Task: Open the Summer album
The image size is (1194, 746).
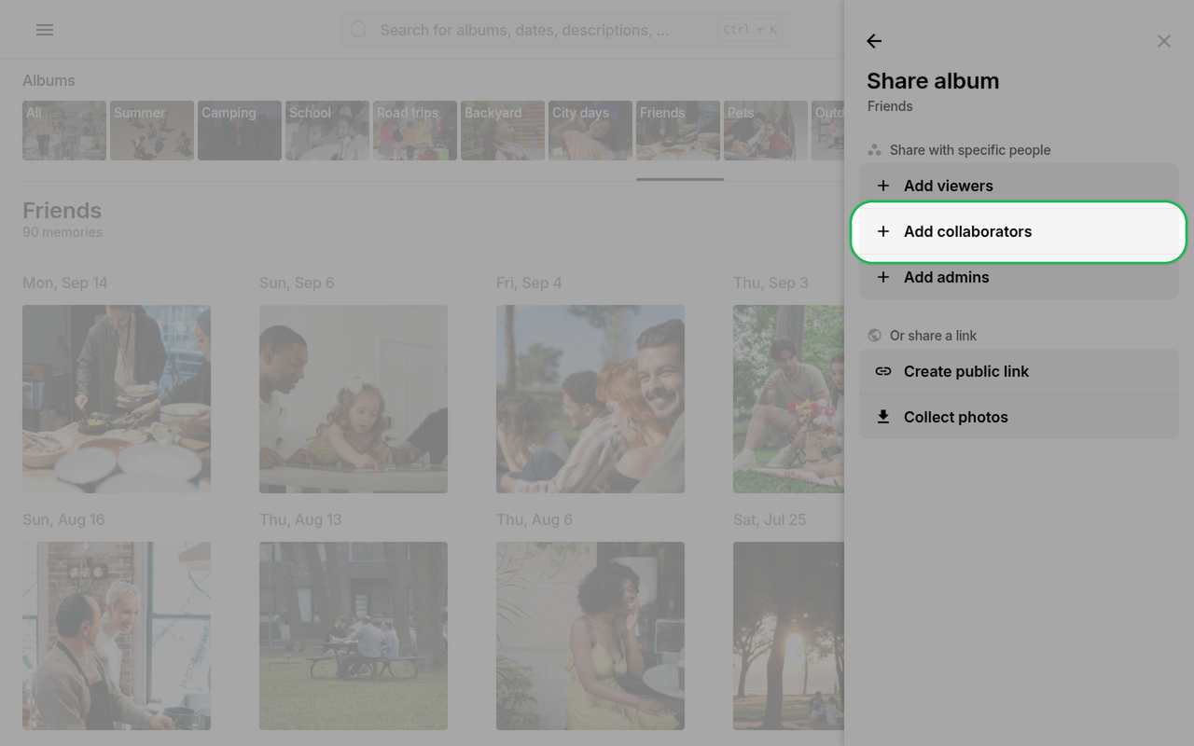Action: pyautogui.click(x=152, y=131)
